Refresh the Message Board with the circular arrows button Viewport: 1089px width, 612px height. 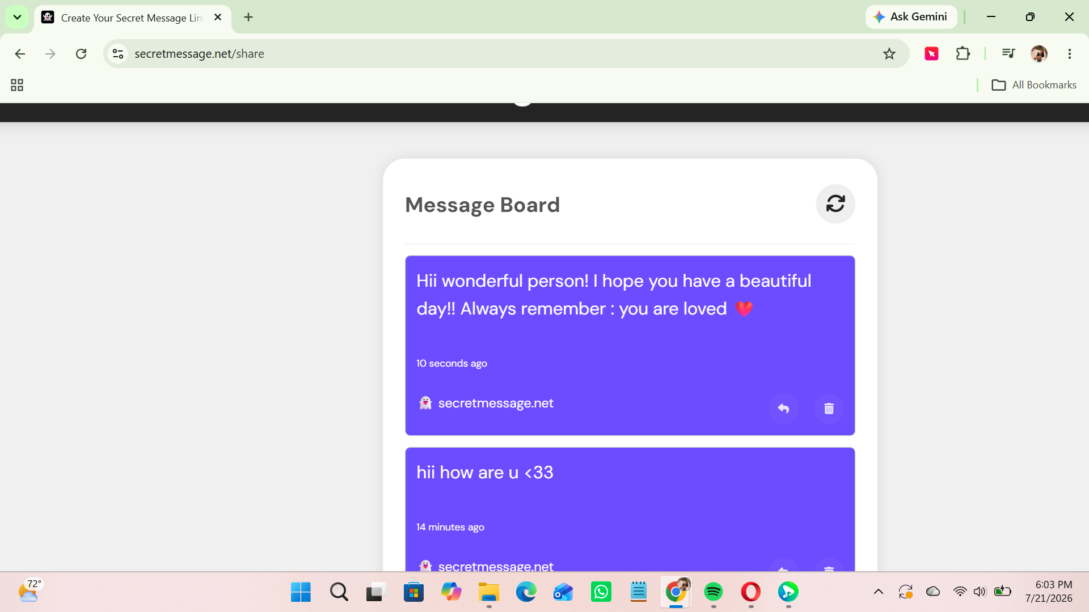(x=835, y=204)
